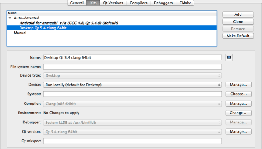Clone the selected kit

(x=238, y=22)
